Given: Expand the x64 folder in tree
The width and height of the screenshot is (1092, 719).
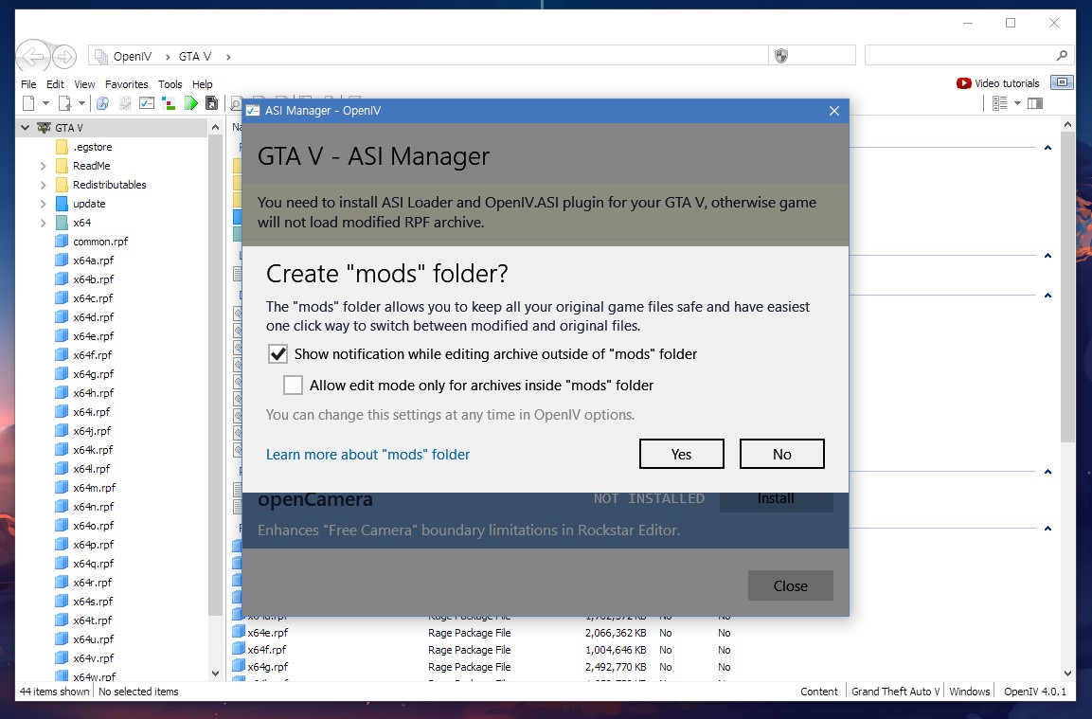Looking at the screenshot, I should pyautogui.click(x=44, y=223).
